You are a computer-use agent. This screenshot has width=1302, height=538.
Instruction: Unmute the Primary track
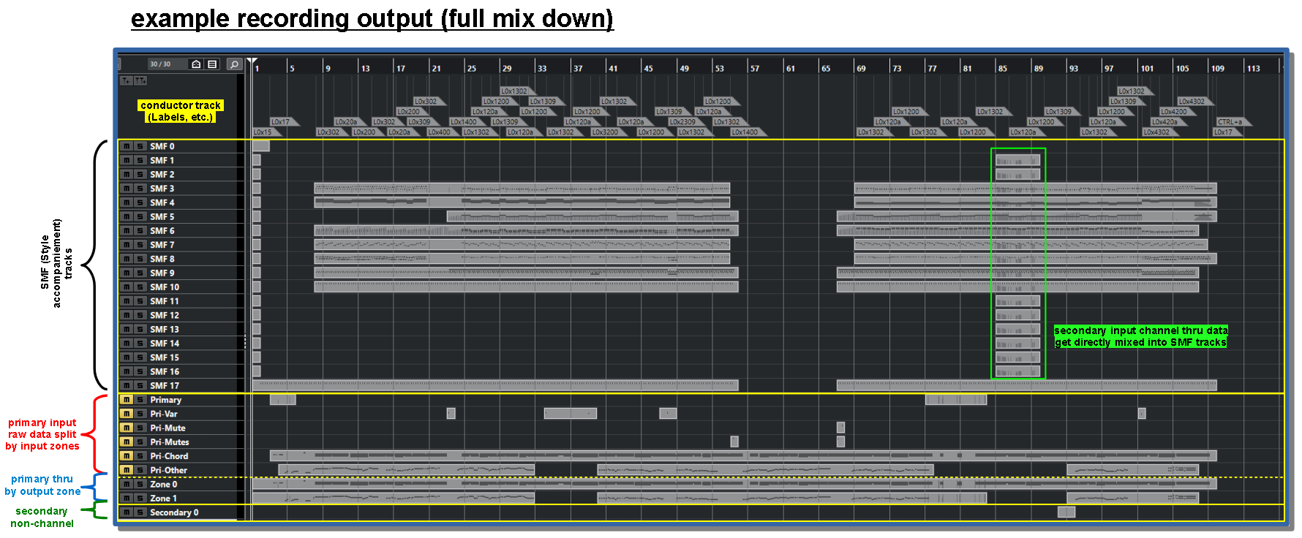click(127, 400)
